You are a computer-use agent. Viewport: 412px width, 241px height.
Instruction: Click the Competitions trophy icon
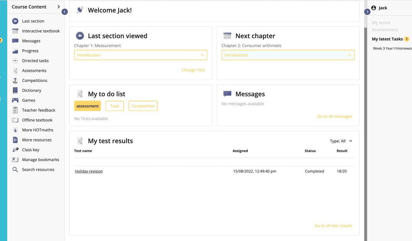click(x=15, y=80)
